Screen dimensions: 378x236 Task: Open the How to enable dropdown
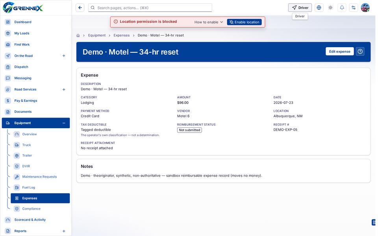pyautogui.click(x=209, y=22)
